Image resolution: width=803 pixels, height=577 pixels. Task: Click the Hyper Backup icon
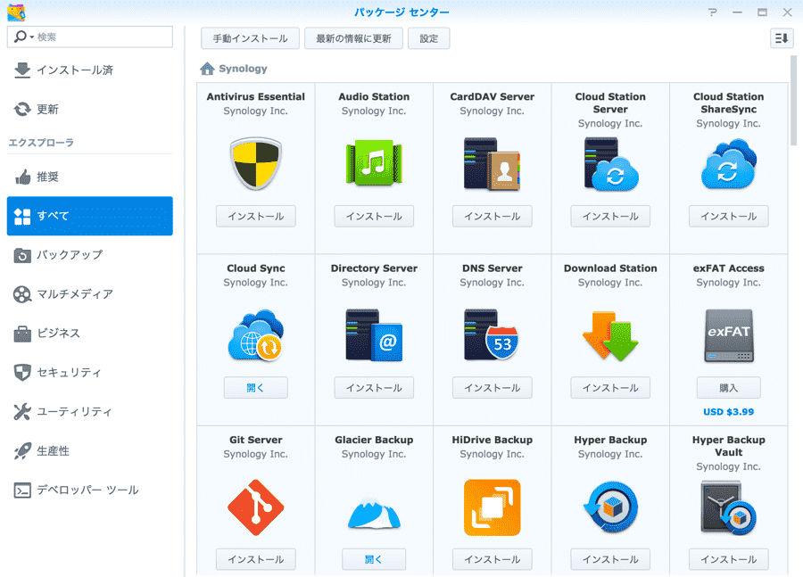coord(610,507)
